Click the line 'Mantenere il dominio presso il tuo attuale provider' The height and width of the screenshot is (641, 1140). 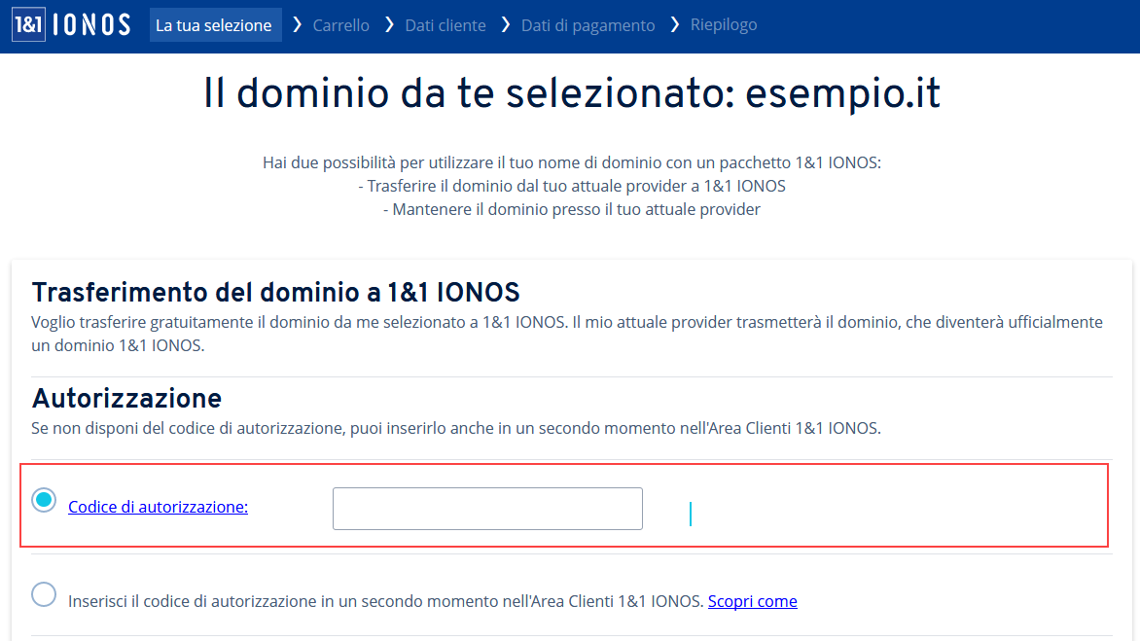[x=571, y=209]
